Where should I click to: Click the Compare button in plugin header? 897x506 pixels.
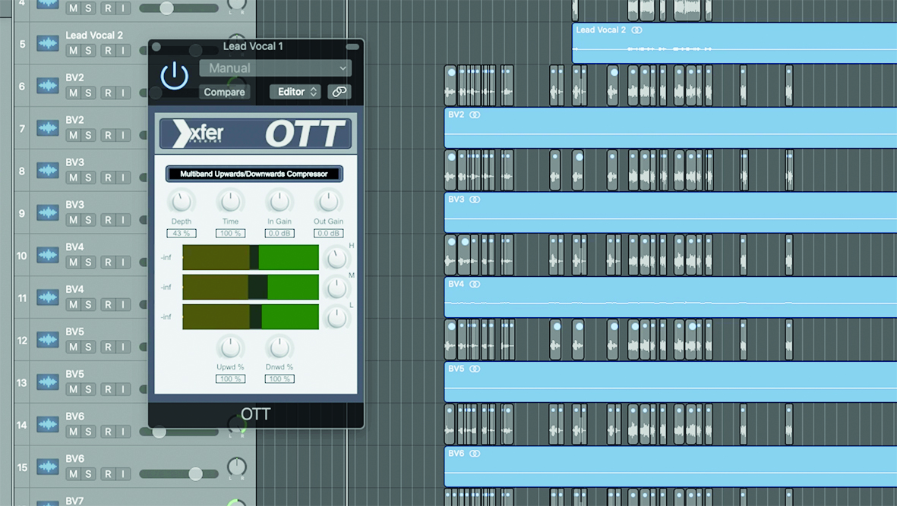click(x=224, y=92)
